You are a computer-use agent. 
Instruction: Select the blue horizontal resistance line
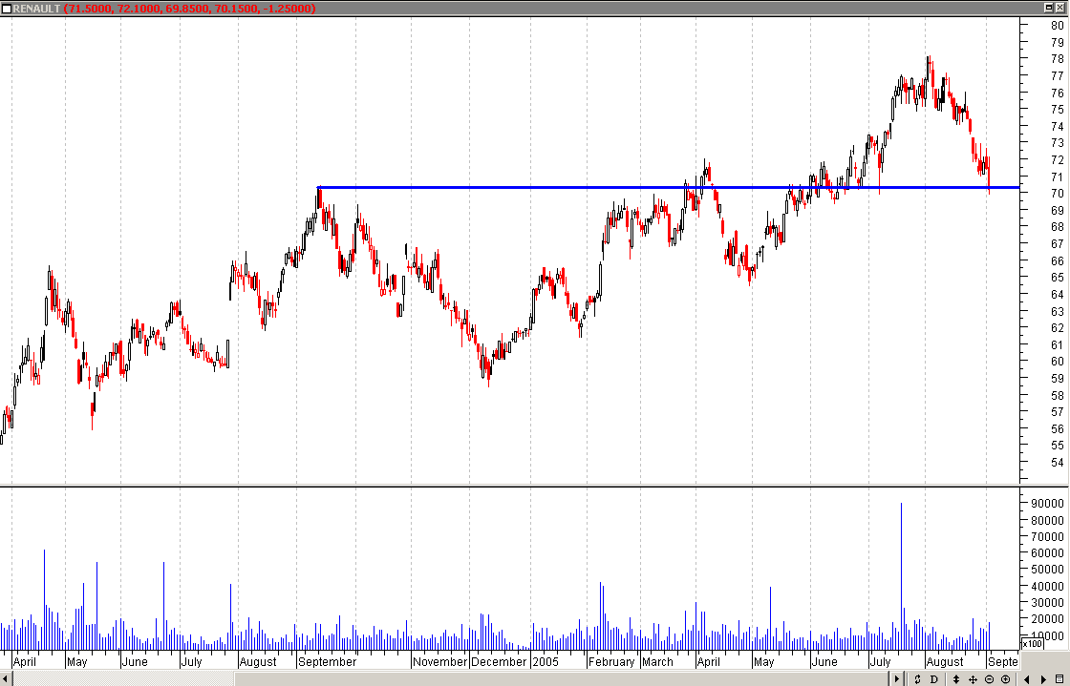click(669, 187)
